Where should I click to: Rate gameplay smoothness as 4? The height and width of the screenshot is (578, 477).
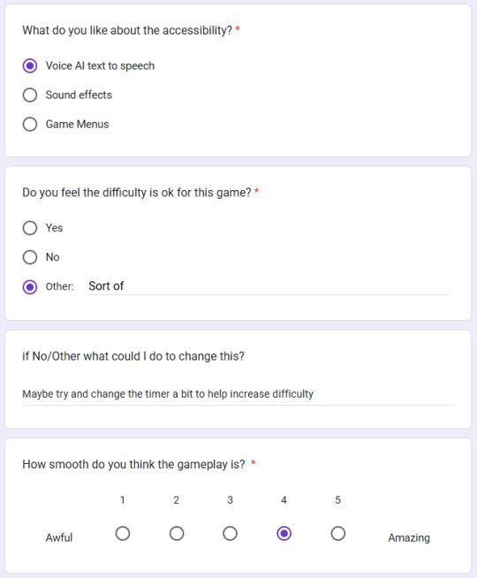(x=284, y=534)
